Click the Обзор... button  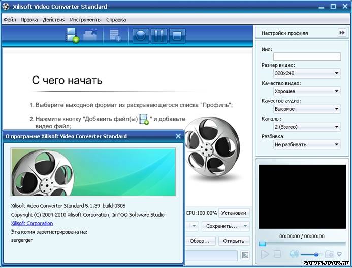[200, 241]
